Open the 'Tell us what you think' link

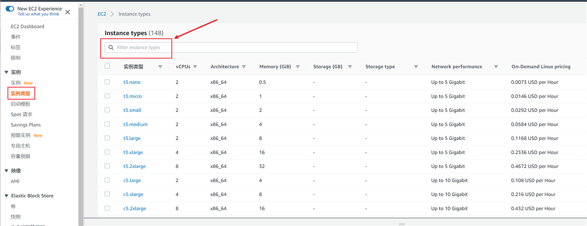(x=38, y=14)
